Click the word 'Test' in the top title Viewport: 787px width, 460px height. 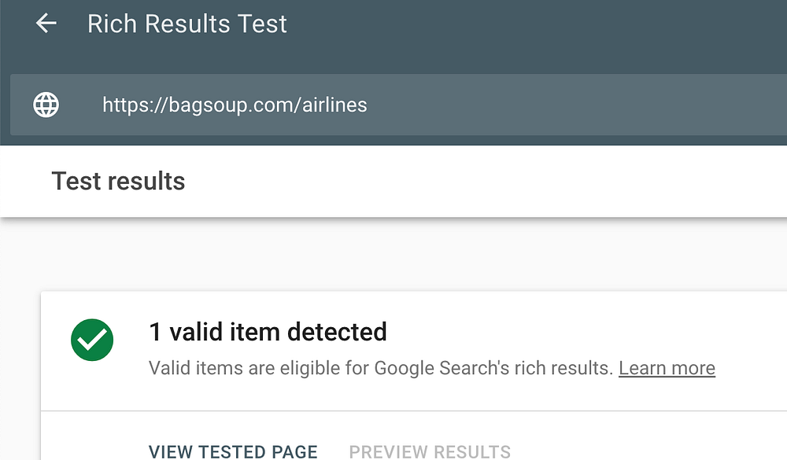[x=264, y=24]
